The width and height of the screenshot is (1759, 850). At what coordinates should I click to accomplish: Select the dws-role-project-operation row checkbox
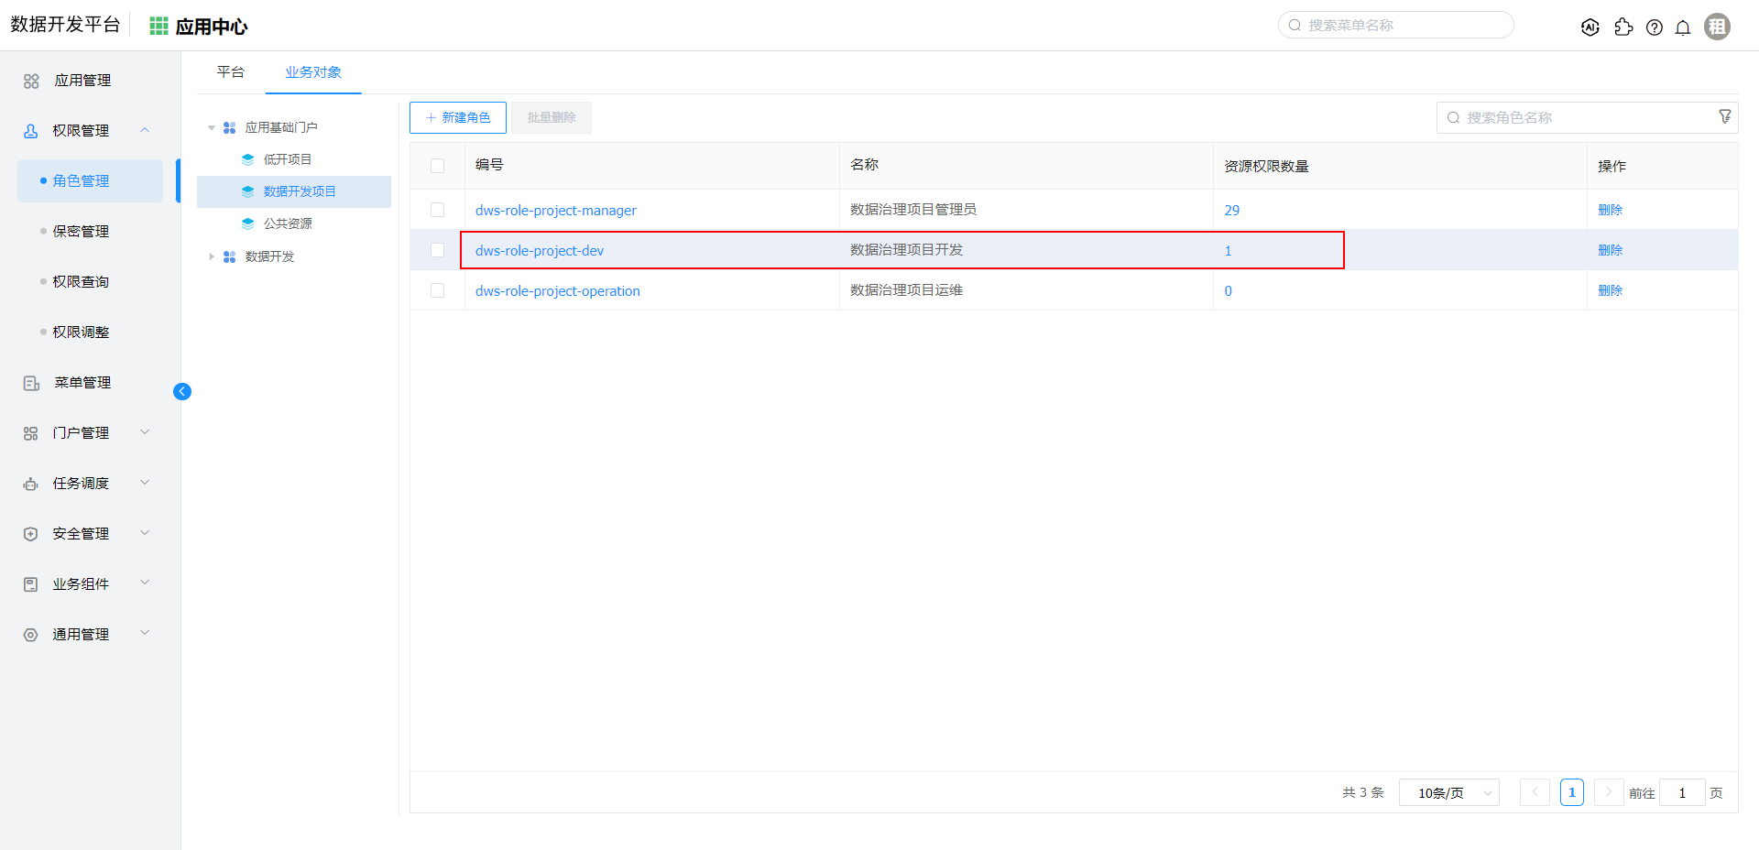pos(437,290)
